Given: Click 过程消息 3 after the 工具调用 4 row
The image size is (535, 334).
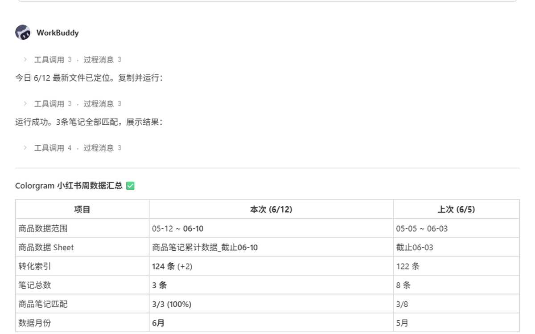Looking at the screenshot, I should 103,147.
